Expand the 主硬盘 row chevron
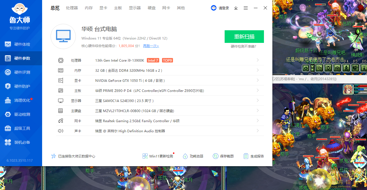Viewport: 367px width, 190px height. (258, 111)
